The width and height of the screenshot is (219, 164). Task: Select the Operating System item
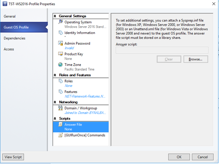(81, 24)
